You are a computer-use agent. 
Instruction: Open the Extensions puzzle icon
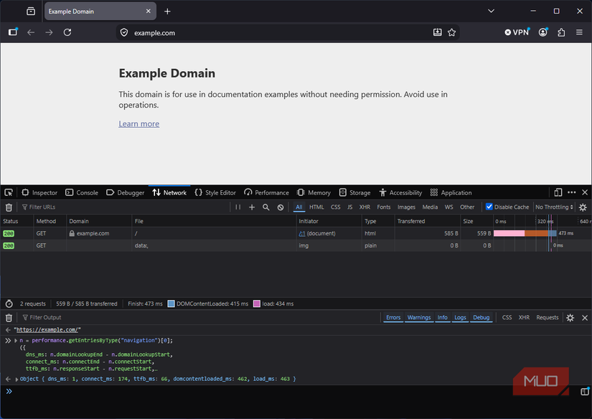[x=561, y=32]
